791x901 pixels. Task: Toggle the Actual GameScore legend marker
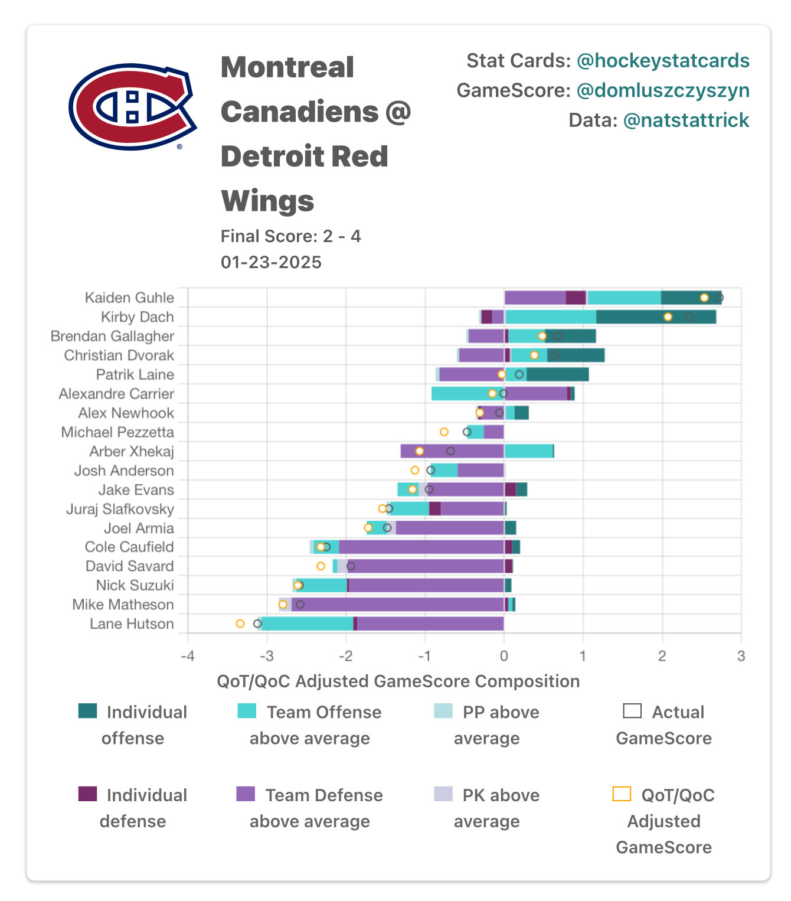(x=632, y=711)
